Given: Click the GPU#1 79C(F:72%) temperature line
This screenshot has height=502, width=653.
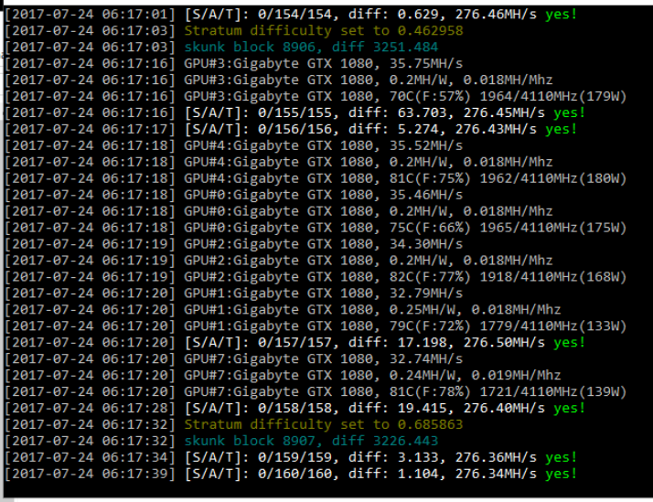Looking at the screenshot, I should 316,326.
